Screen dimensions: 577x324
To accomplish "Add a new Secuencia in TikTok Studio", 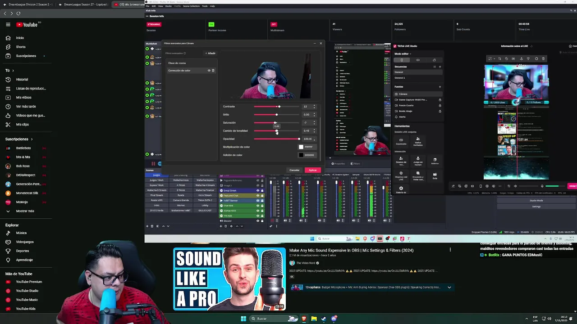I will tap(440, 67).
